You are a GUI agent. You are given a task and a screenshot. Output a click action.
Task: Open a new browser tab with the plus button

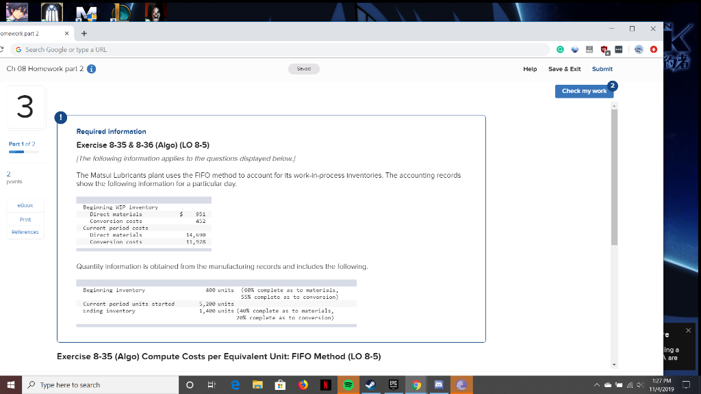click(84, 32)
